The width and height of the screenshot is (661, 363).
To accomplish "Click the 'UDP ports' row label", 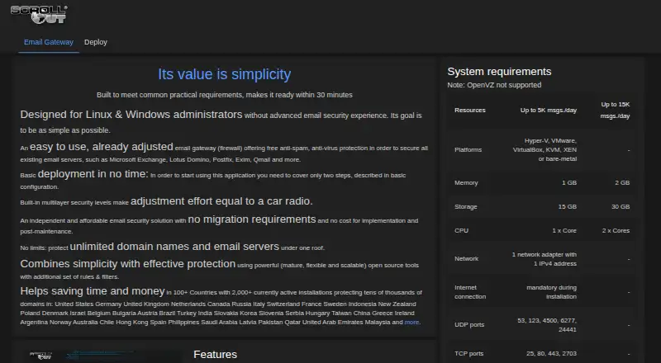I will [x=469, y=325].
